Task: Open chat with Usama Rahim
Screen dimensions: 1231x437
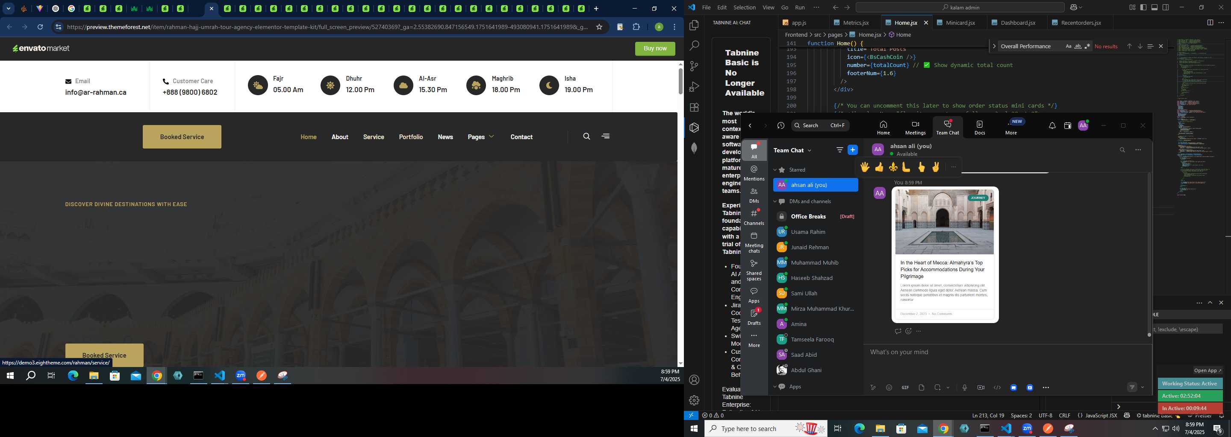Action: [815, 232]
